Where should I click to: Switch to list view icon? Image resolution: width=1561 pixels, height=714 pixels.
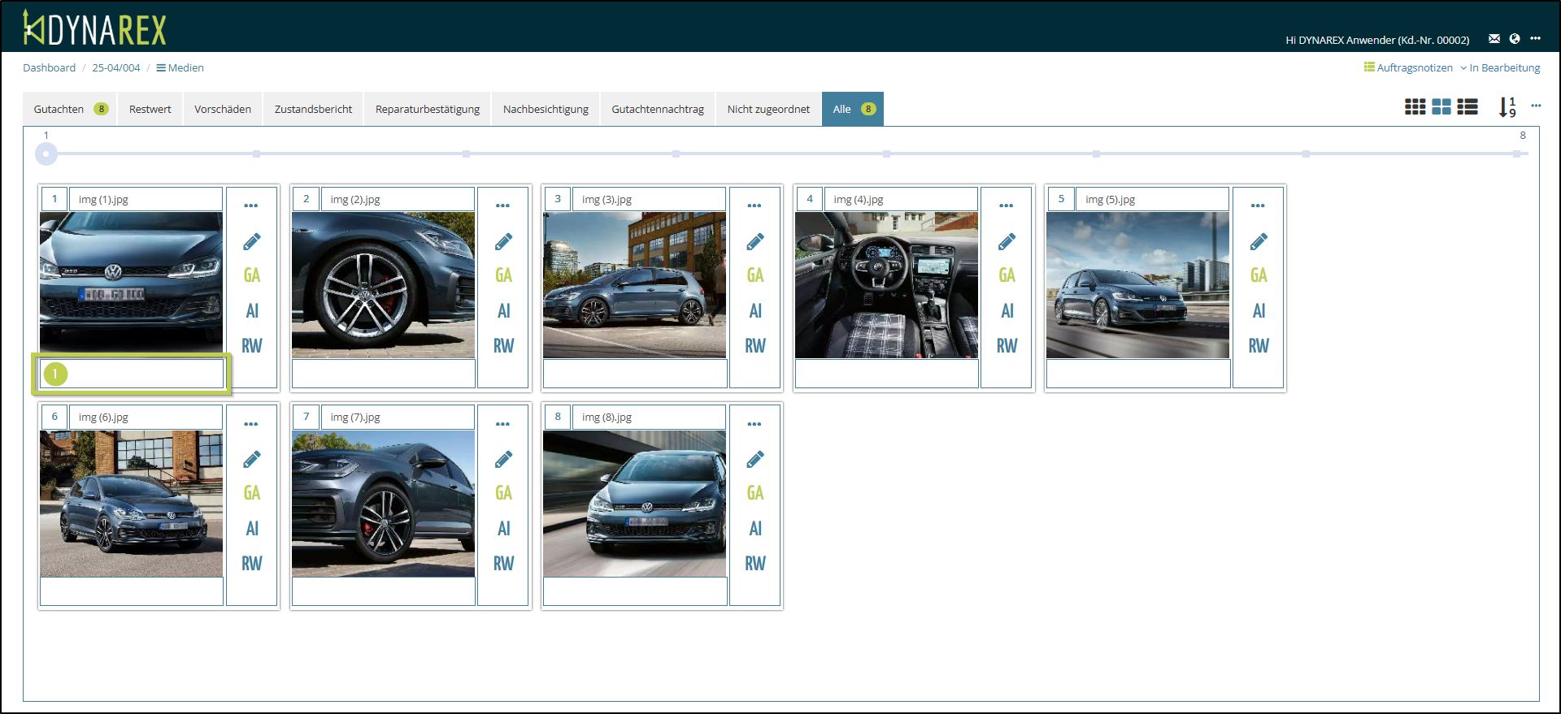coord(1467,106)
